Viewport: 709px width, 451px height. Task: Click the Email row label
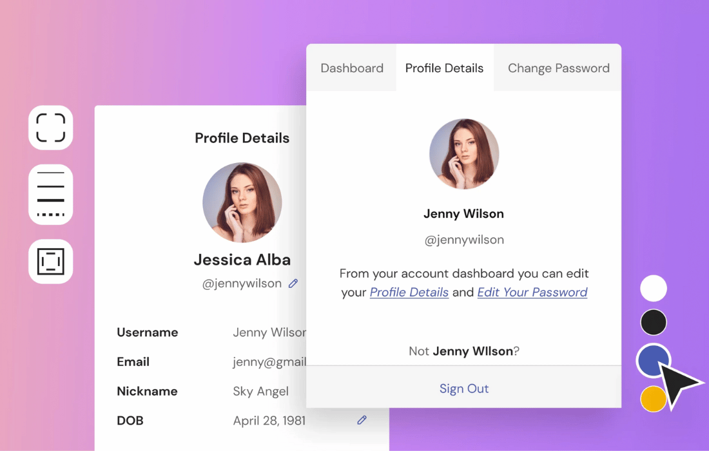(x=133, y=362)
